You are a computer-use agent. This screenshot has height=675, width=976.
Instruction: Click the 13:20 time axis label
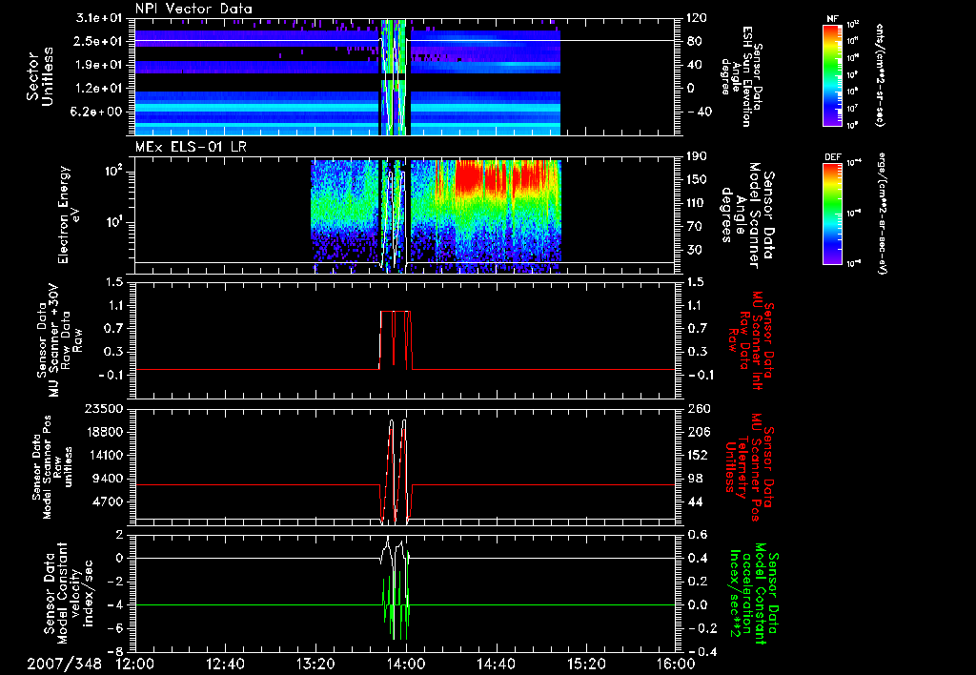[315, 664]
